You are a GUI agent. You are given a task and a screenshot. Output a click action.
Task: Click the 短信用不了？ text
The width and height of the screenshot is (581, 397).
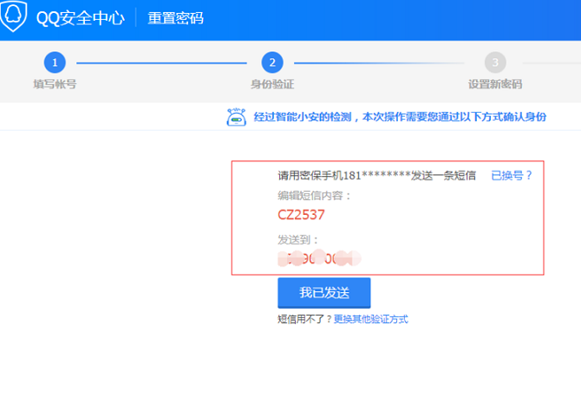(305, 319)
